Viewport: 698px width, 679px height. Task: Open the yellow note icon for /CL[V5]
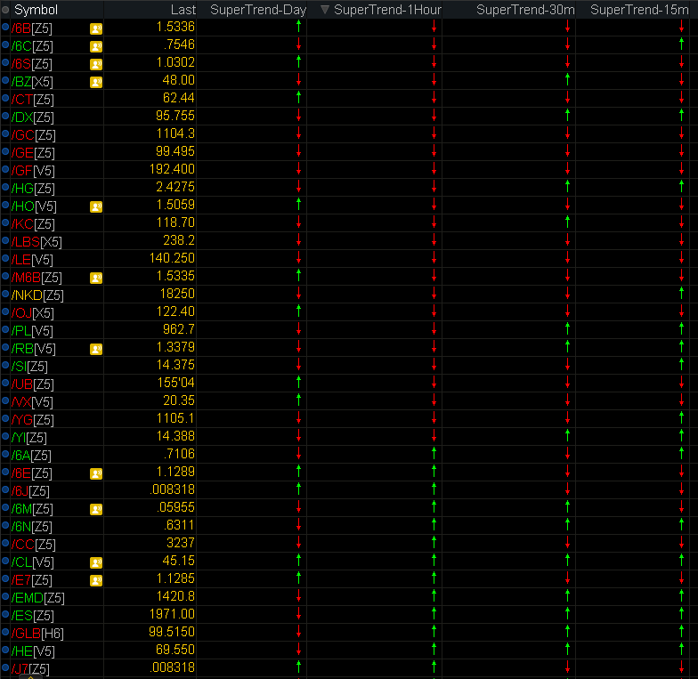[x=96, y=562]
